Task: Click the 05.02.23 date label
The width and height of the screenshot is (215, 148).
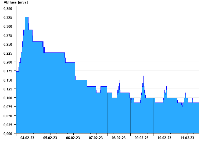Action: point(50,138)
